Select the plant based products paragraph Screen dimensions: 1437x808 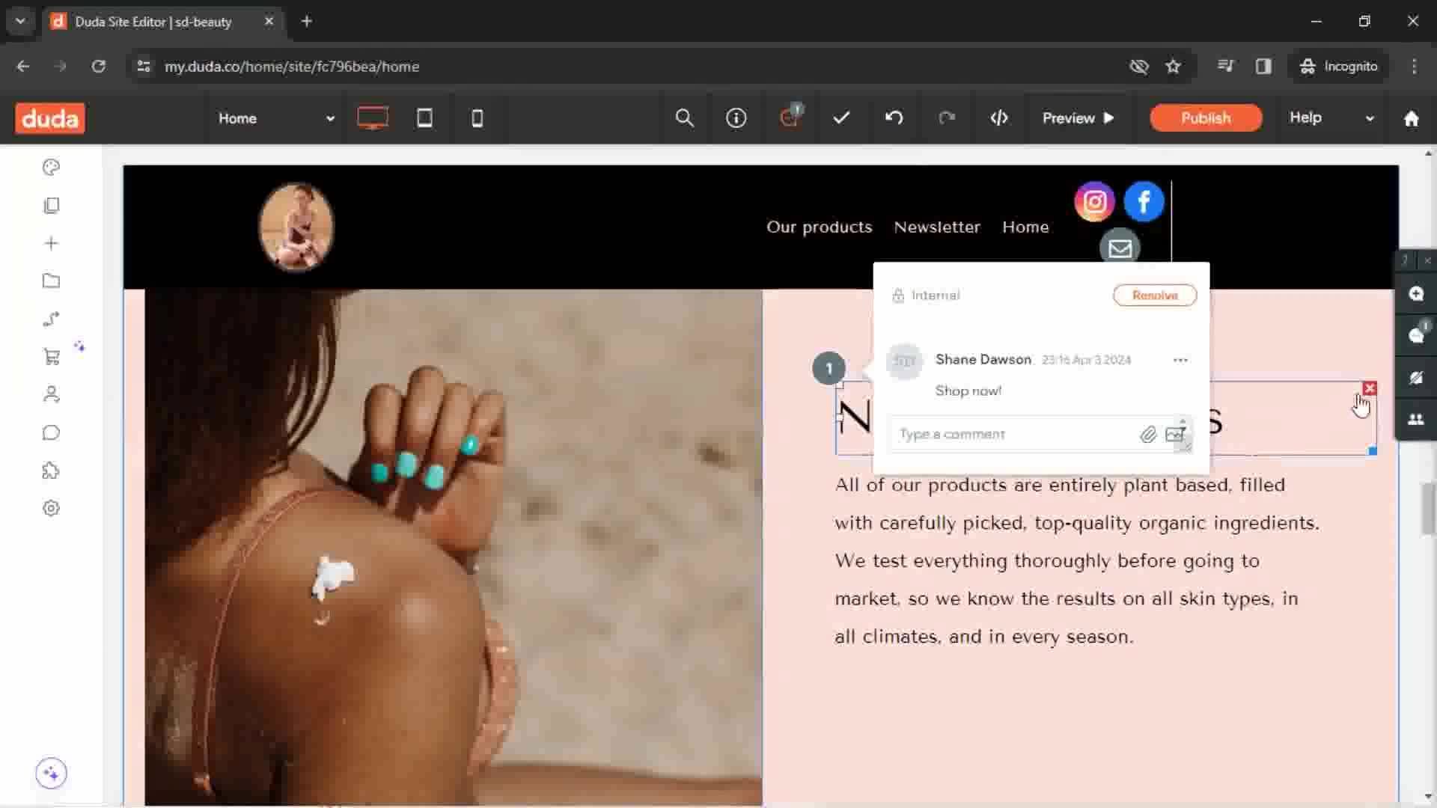1078,560
